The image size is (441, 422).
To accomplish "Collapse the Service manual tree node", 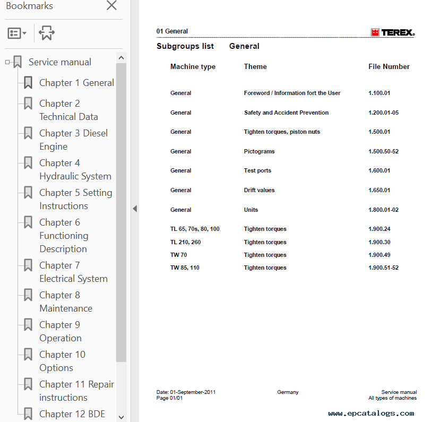I will tap(7, 62).
